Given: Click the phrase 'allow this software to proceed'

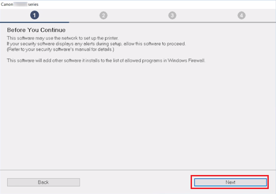Looking at the screenshot, I should click(x=154, y=44).
